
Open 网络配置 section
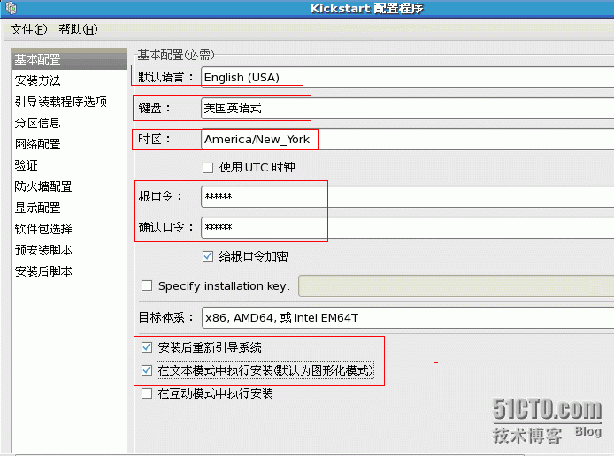pos(69,144)
